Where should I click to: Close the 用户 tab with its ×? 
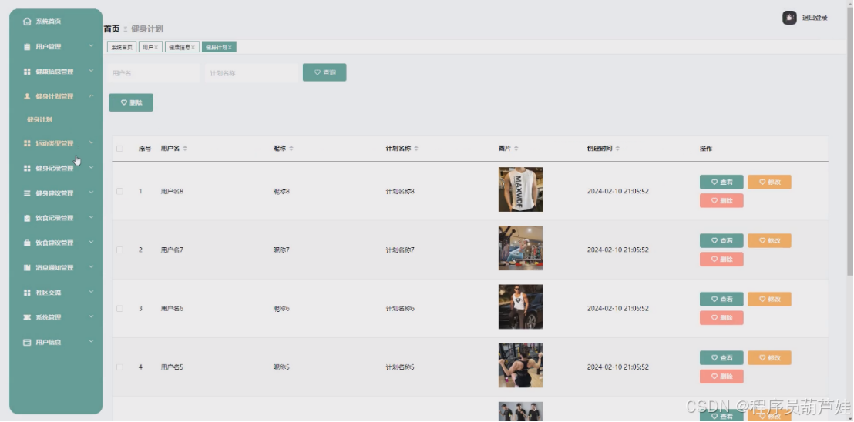click(x=156, y=48)
